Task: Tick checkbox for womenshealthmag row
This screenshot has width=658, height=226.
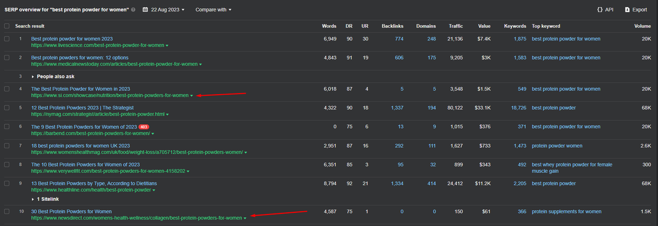Action: pos(7,146)
